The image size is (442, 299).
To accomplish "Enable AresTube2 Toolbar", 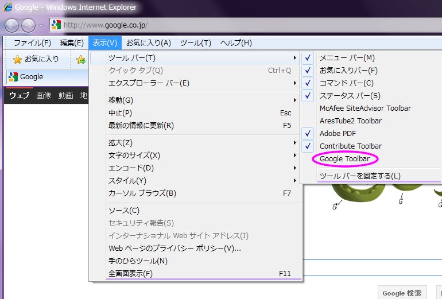I will 371,121.
